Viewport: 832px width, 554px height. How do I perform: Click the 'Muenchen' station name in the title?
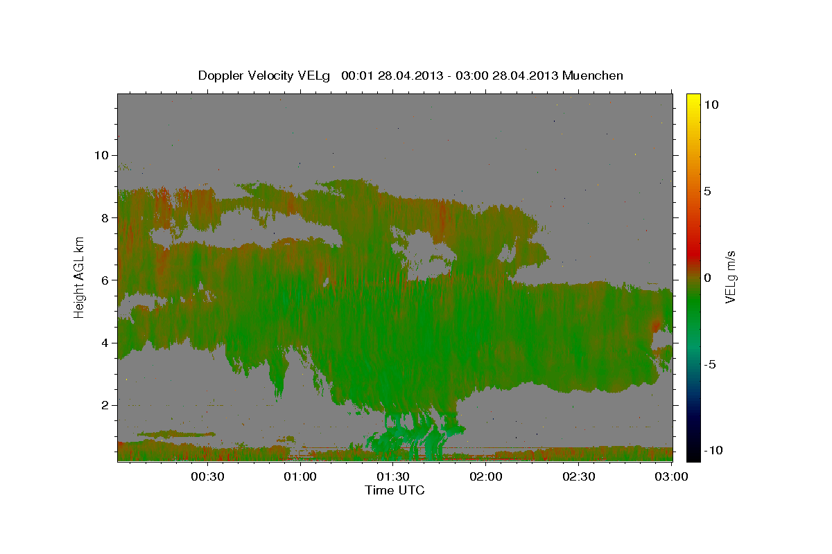(594, 75)
